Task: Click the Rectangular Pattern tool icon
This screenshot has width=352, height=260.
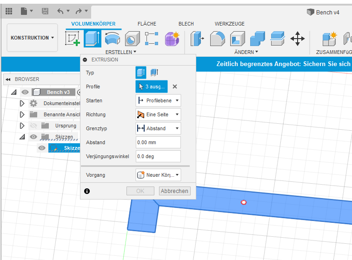Action: coord(152,39)
